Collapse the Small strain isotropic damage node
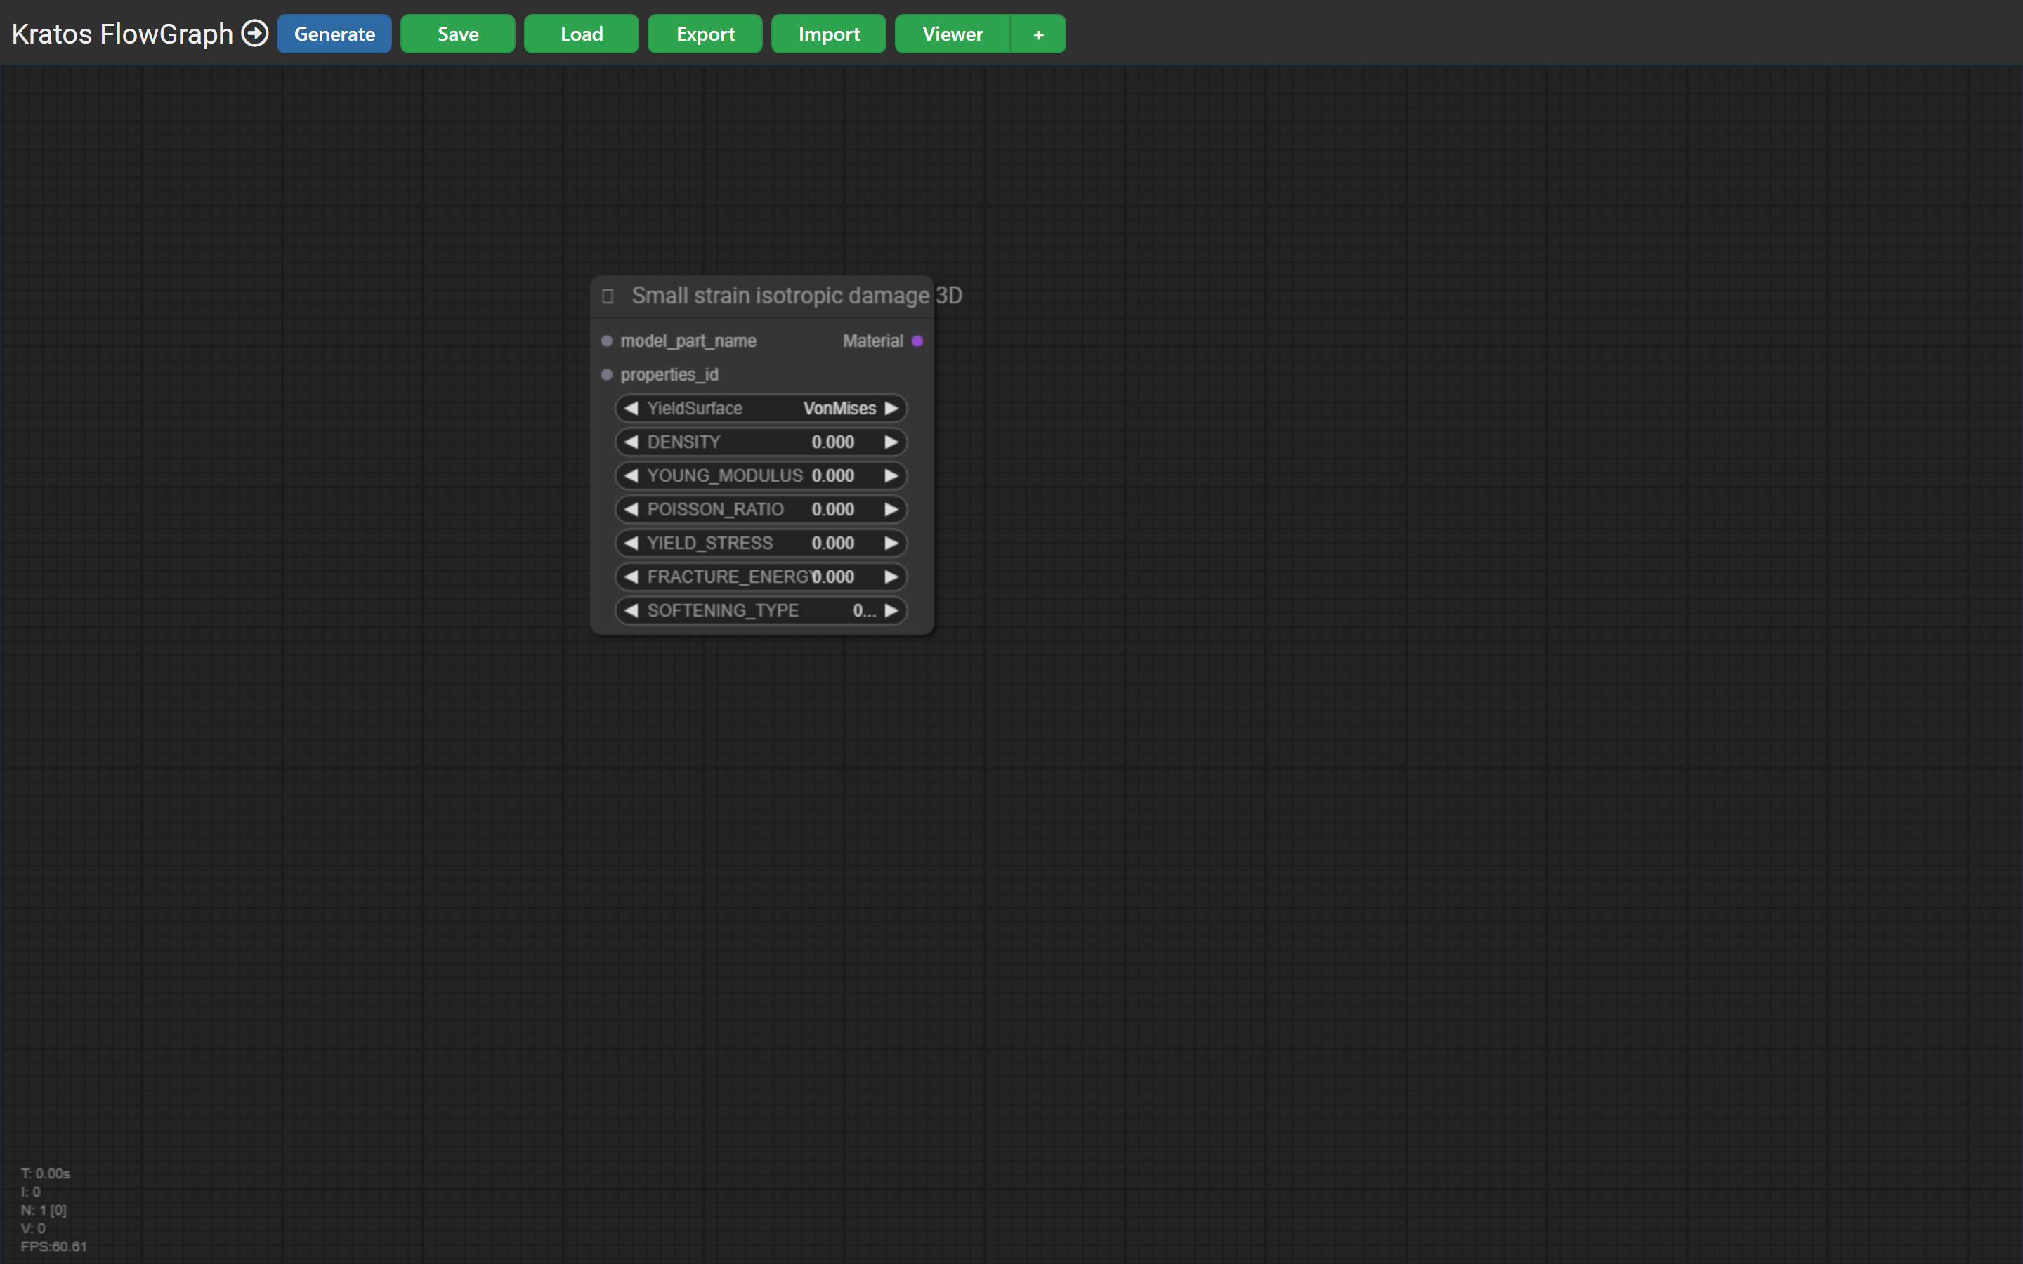2023x1264 pixels. point(608,296)
